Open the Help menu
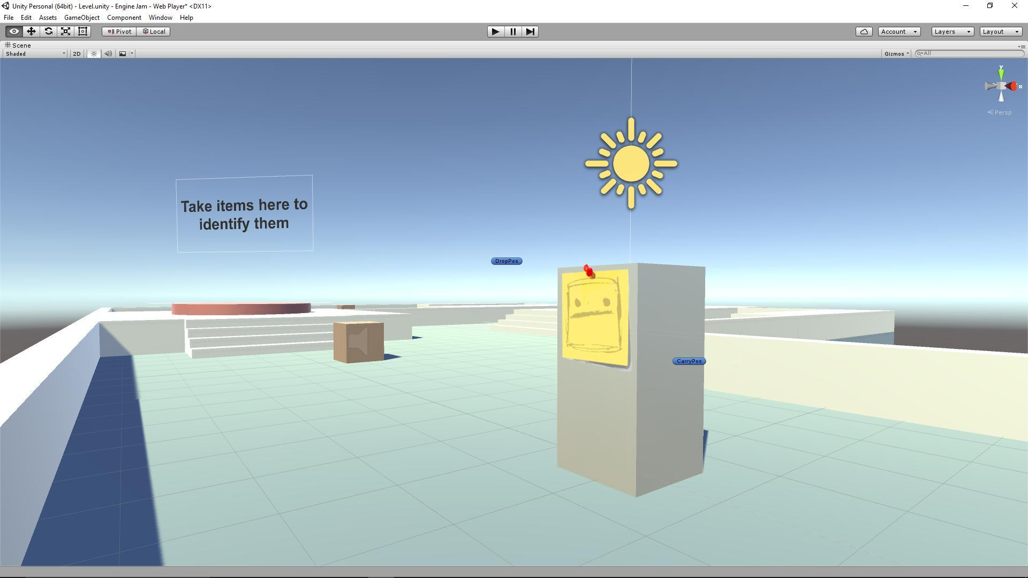 coord(186,18)
